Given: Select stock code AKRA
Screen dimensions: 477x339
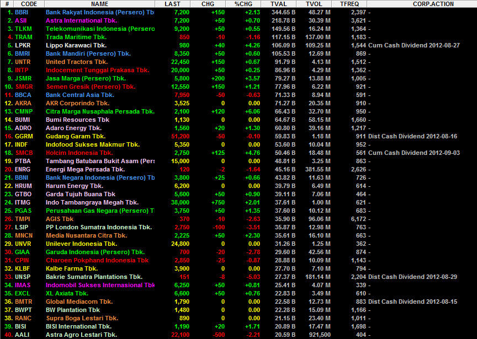Looking at the screenshot, I should coord(23,103).
